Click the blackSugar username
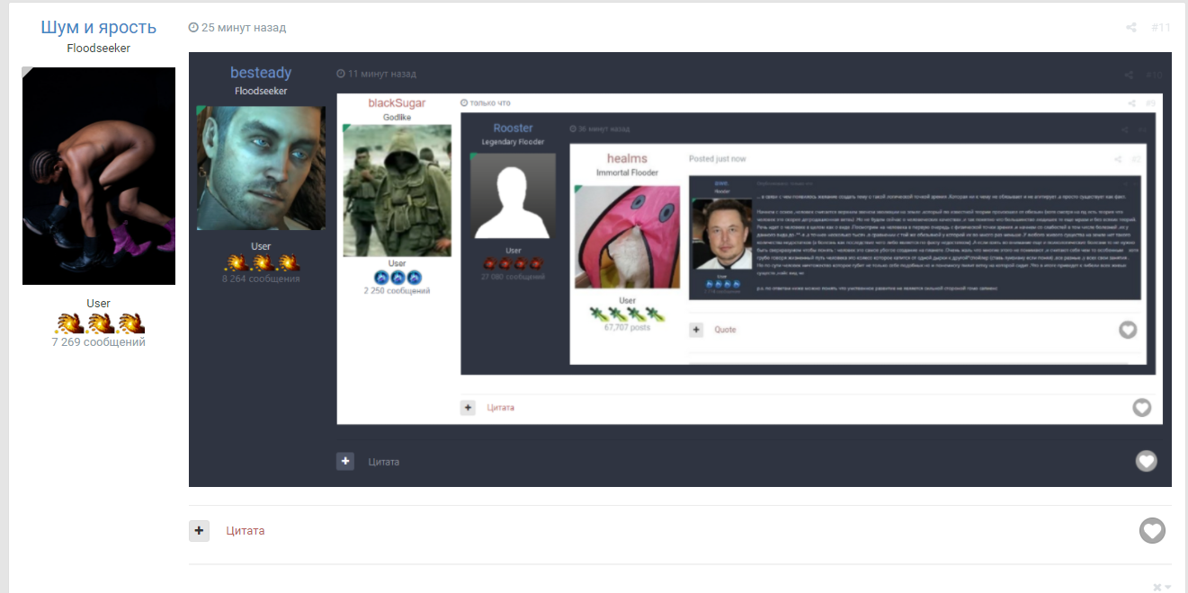This screenshot has height=593, width=1188. [397, 103]
